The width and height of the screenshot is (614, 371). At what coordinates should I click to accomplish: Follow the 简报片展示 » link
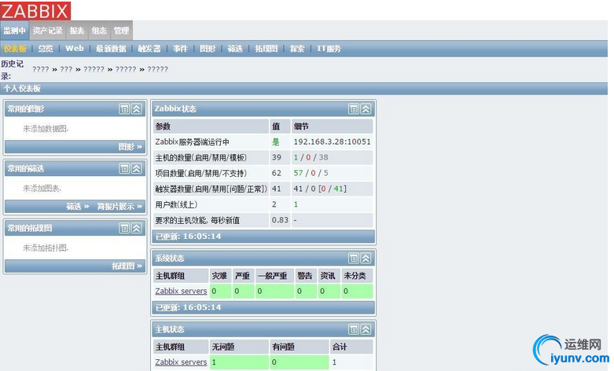[x=119, y=206]
